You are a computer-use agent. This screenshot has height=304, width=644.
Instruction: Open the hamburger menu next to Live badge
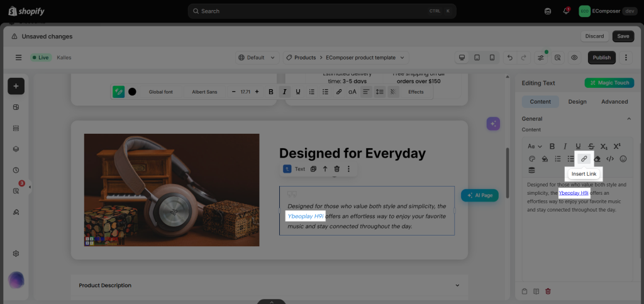click(x=18, y=57)
